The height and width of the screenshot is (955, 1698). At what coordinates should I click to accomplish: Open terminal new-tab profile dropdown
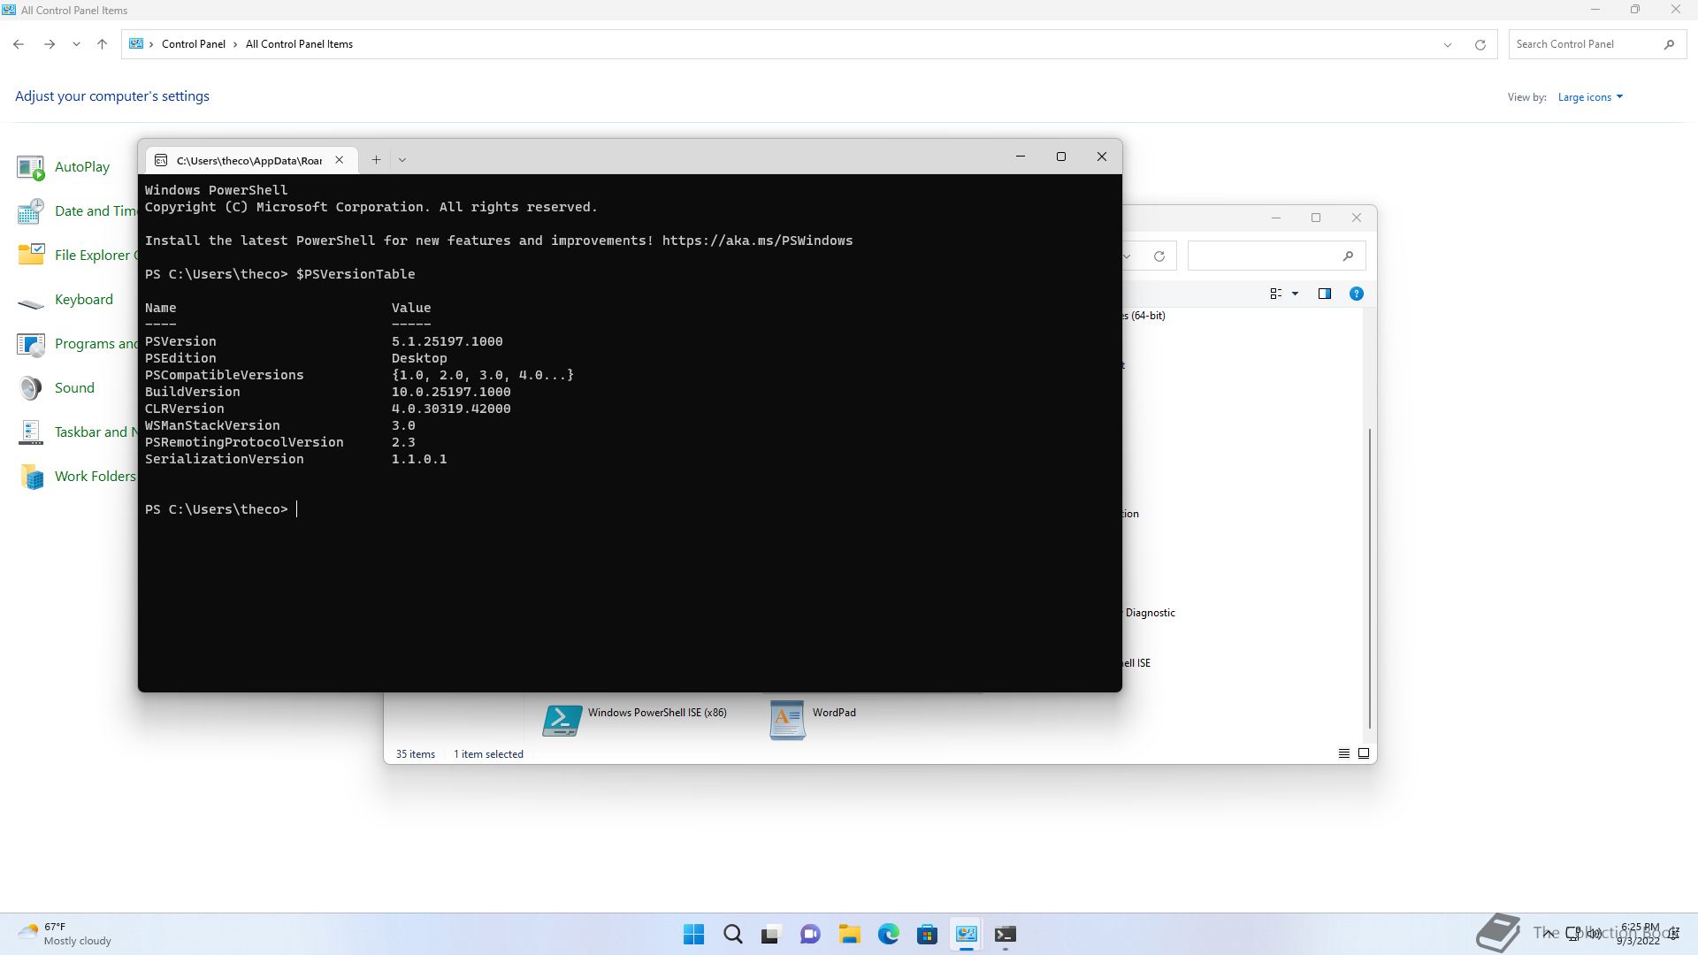point(402,160)
